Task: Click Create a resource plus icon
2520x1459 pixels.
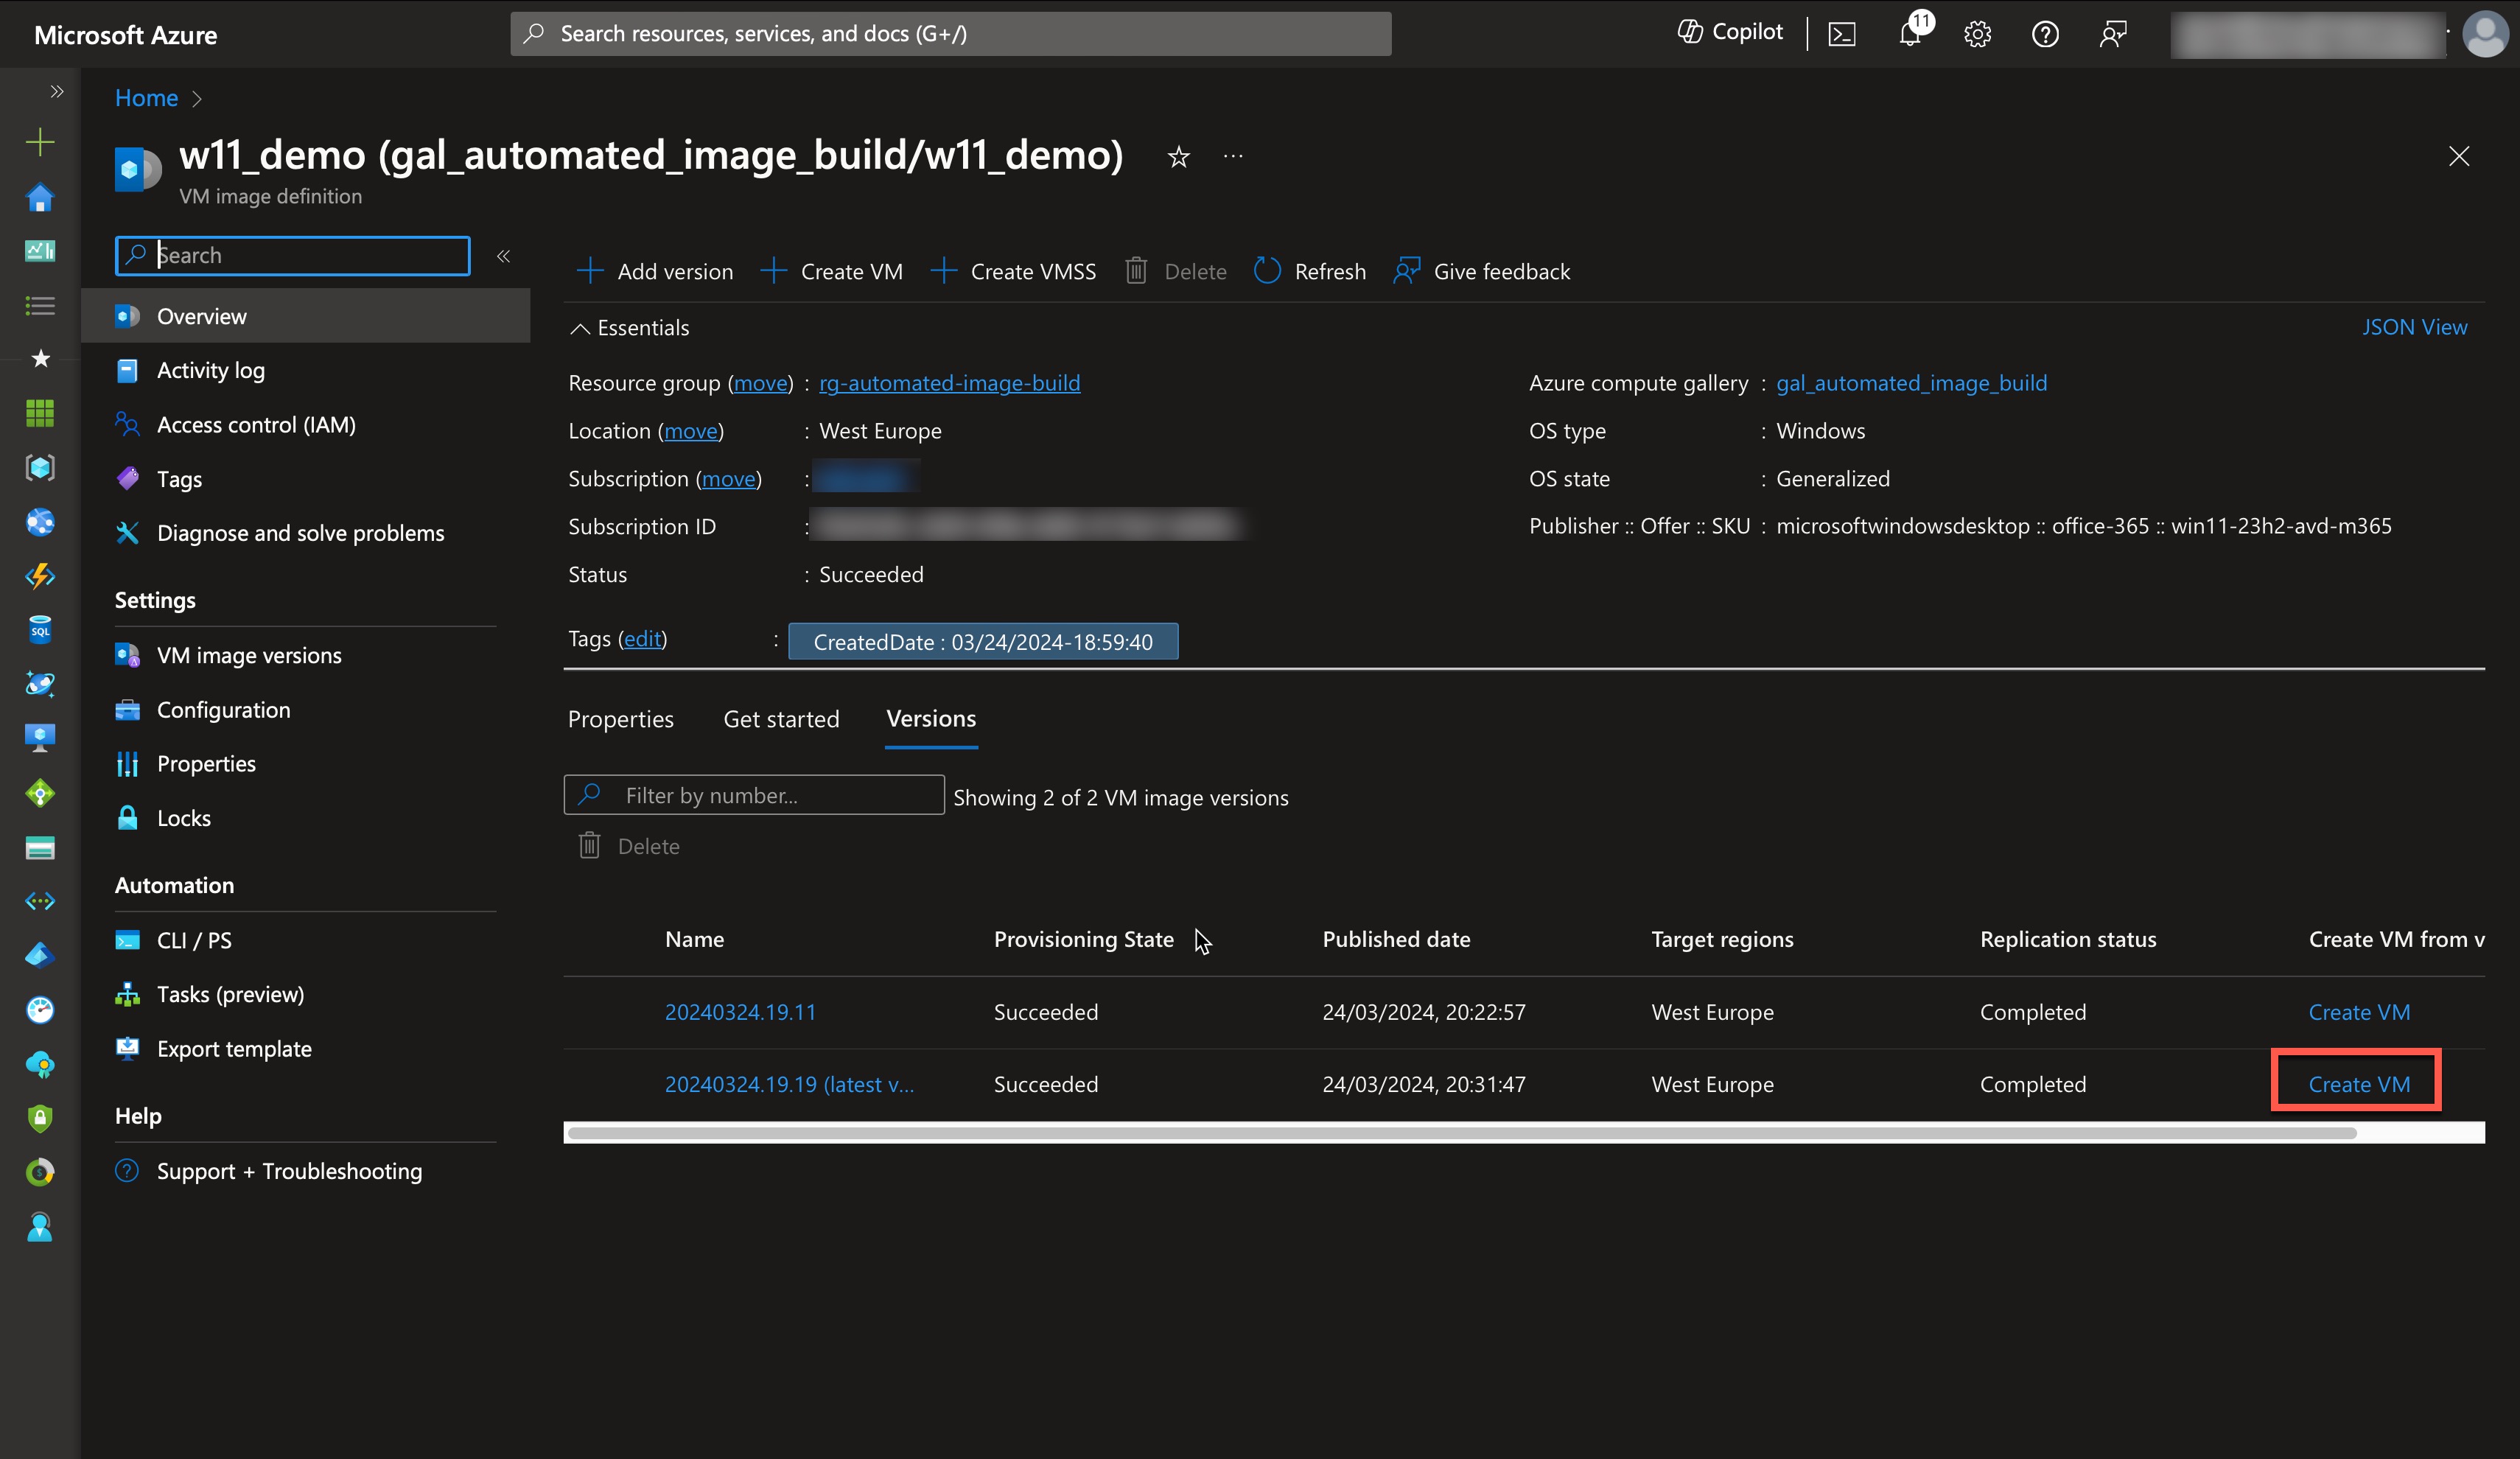Action: pyautogui.click(x=40, y=142)
